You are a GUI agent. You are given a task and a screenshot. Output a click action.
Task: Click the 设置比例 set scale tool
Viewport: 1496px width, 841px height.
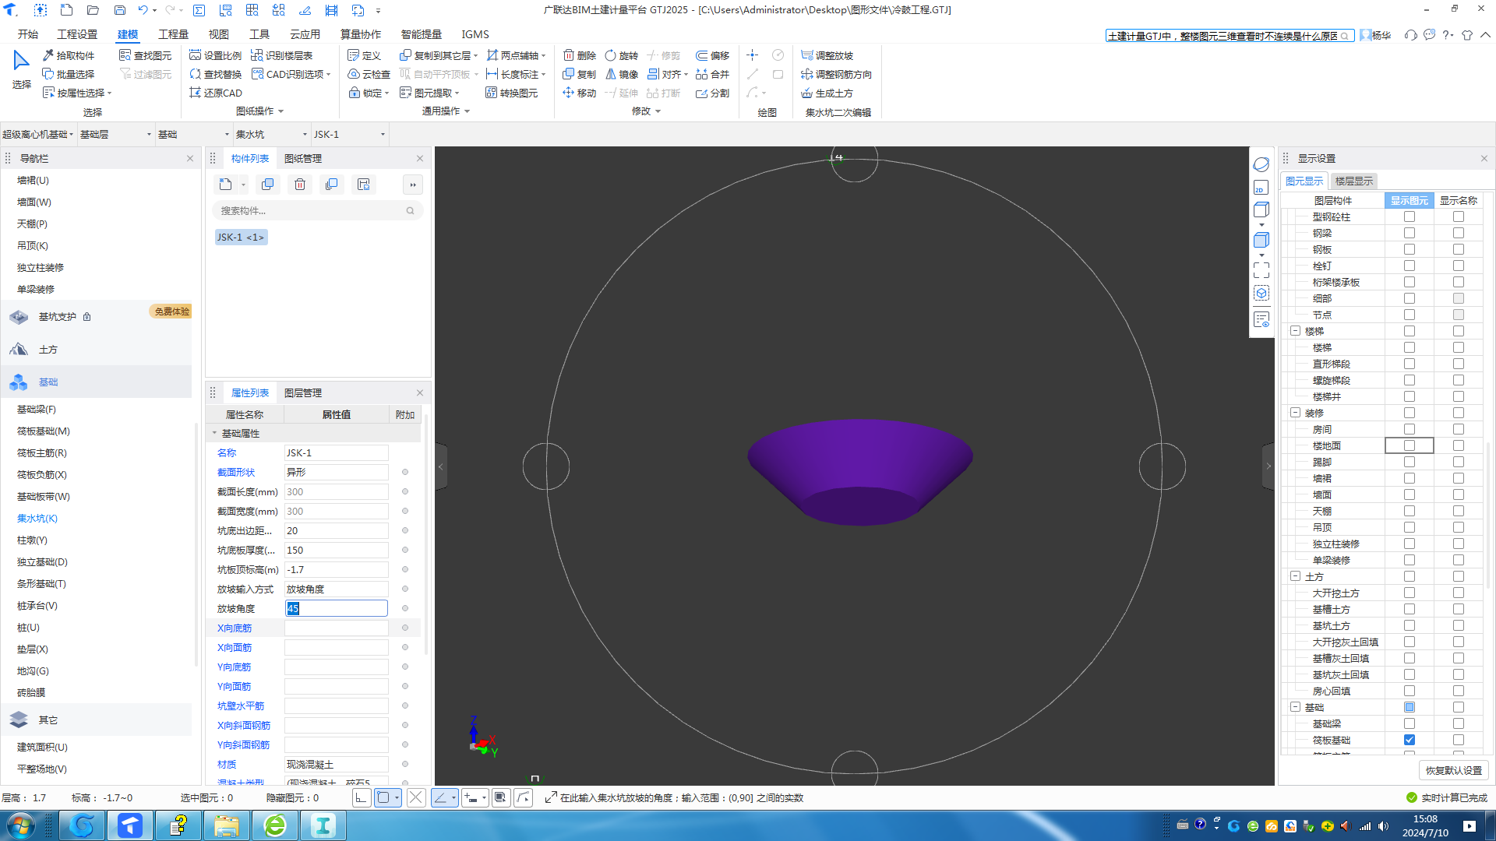tap(216, 55)
